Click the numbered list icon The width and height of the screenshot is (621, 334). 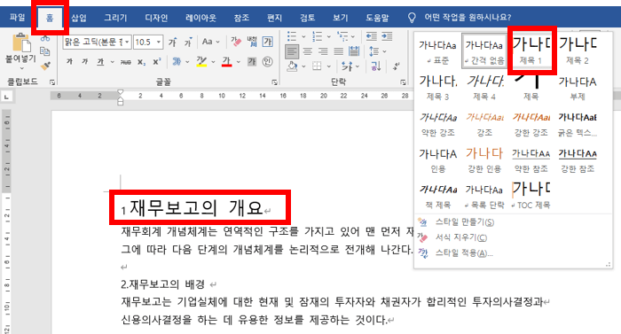tap(318, 36)
